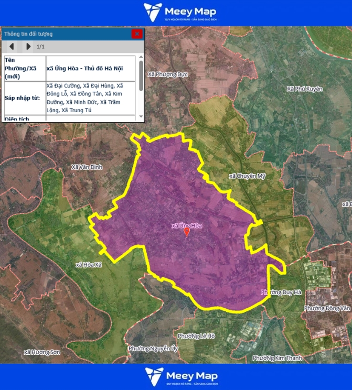This screenshot has width=352, height=390.
Task: Click the Meey Map logo in the footer
Action: click(180, 376)
